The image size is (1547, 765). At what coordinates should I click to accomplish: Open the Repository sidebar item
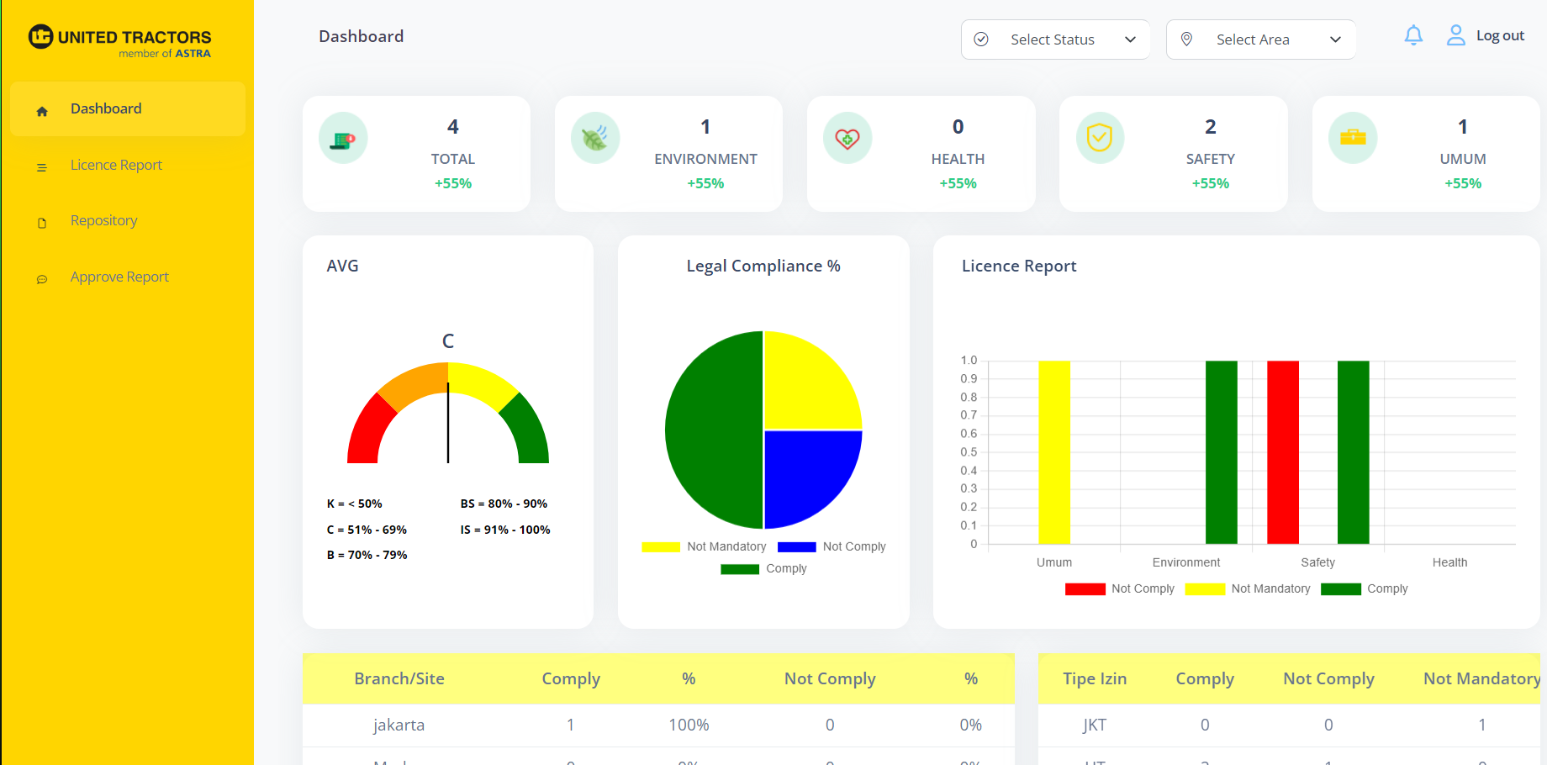point(103,220)
